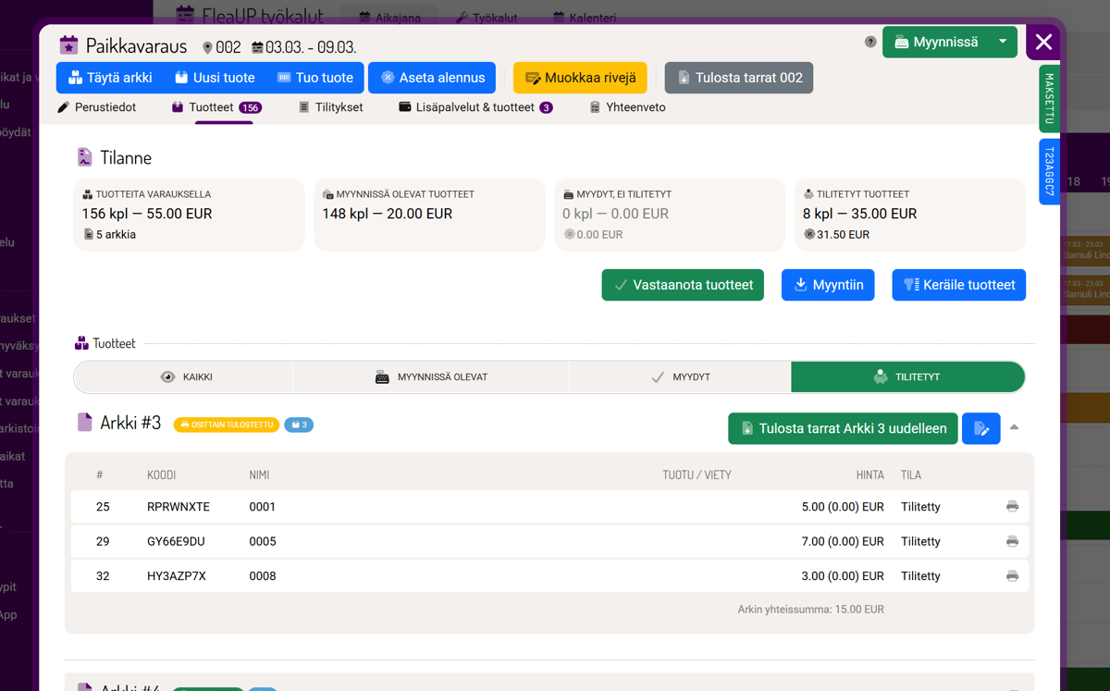Click the blue T23A66C7 side tag

pos(1049,171)
